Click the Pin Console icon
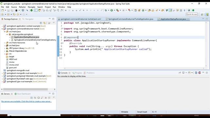The image size is (210, 118). (x=179, y=73)
